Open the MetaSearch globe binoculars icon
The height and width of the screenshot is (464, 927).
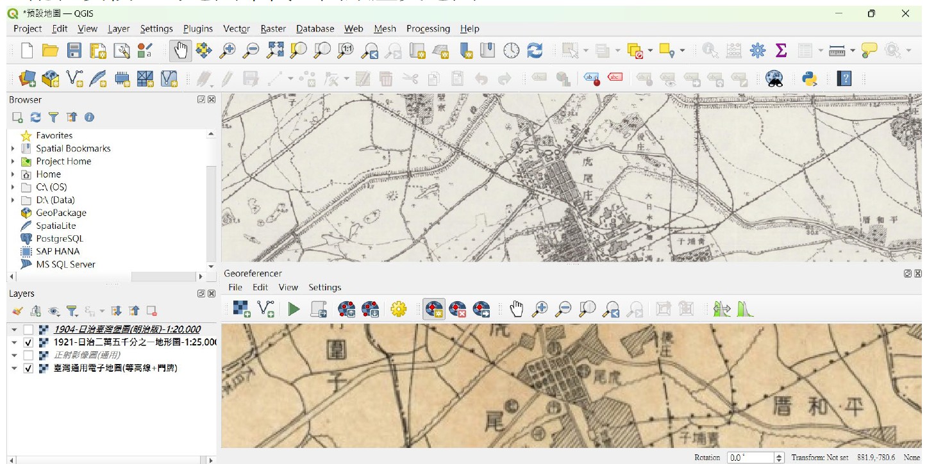coord(774,79)
